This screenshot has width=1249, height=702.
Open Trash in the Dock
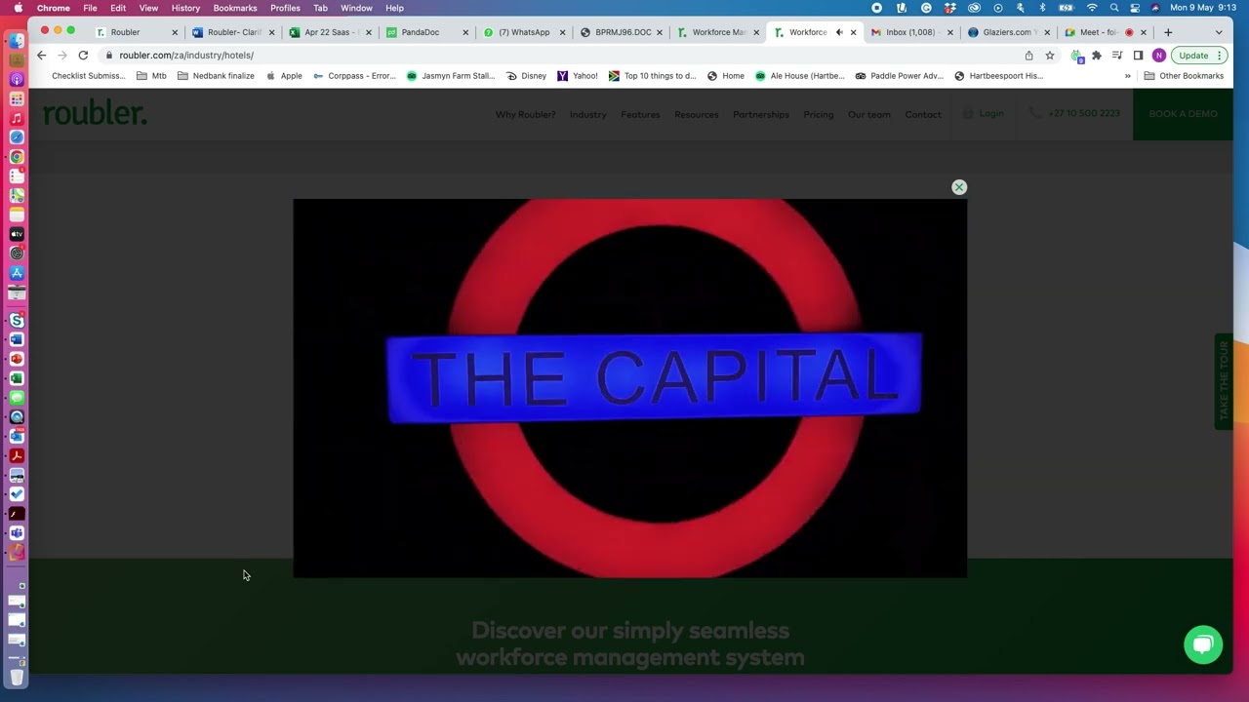click(17, 676)
